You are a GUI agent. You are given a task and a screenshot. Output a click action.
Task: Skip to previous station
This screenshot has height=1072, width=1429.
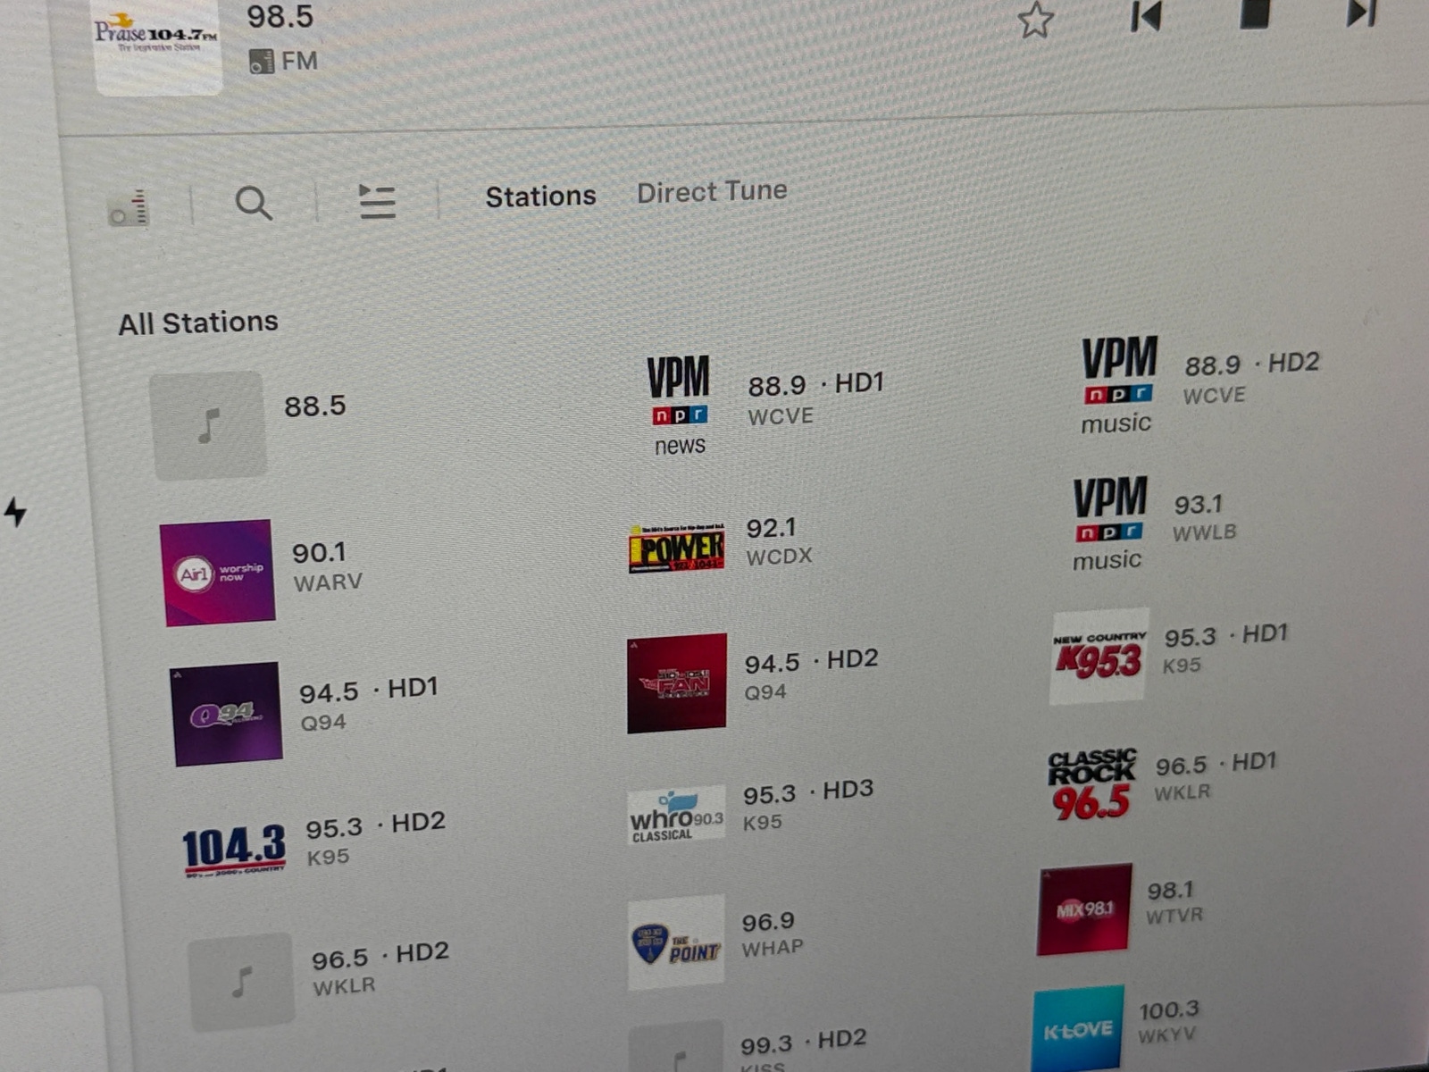point(1145,16)
